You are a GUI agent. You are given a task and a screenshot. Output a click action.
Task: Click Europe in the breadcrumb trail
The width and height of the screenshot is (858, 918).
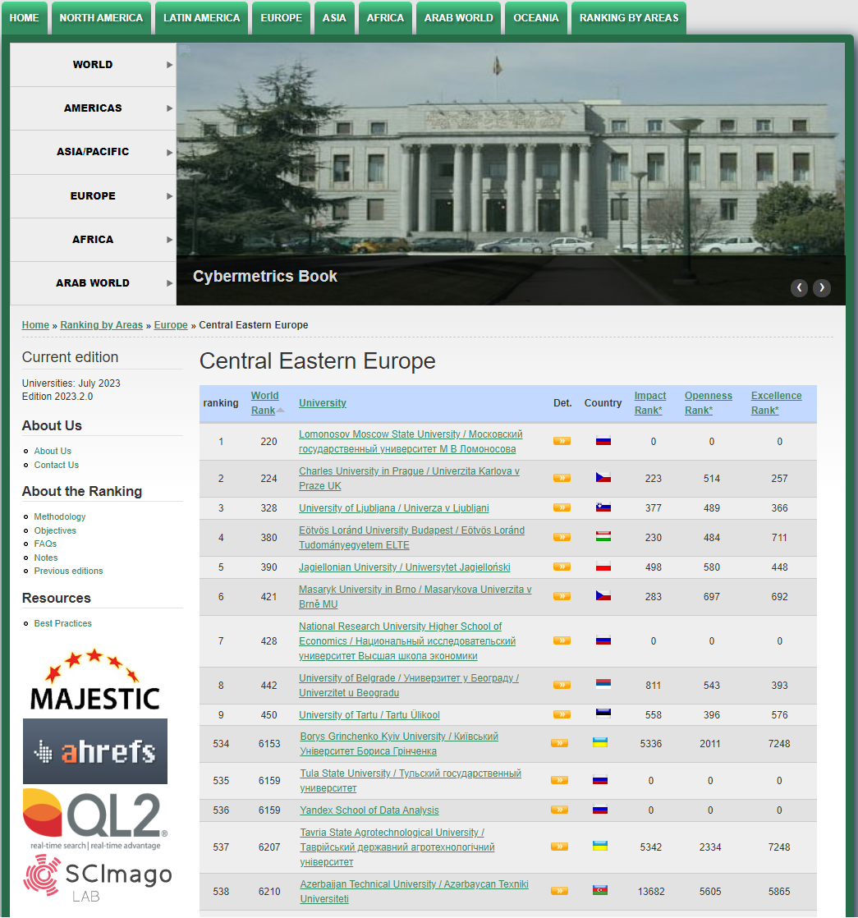click(x=171, y=325)
